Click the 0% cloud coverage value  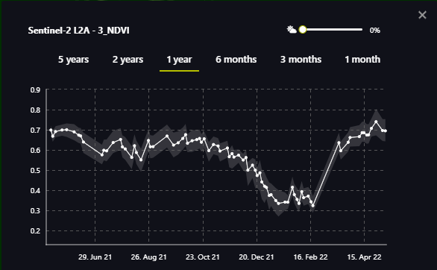[375, 30]
